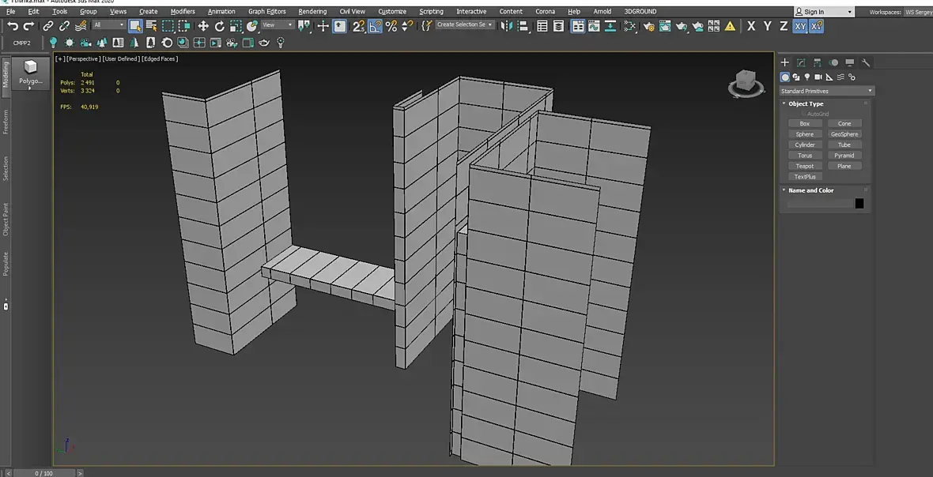Viewport: 933px width, 477px height.
Task: Open the Utilities wrench panel
Action: click(x=866, y=62)
